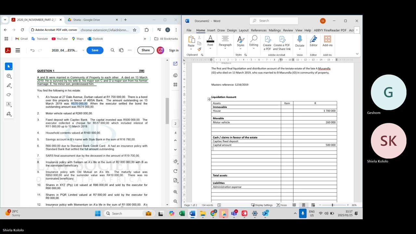Show hidden system tray icons
The width and height of the screenshot is (416, 234).
click(x=295, y=214)
